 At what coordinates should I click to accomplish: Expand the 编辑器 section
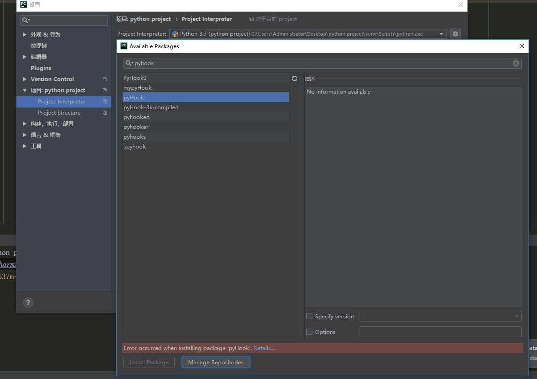[25, 57]
